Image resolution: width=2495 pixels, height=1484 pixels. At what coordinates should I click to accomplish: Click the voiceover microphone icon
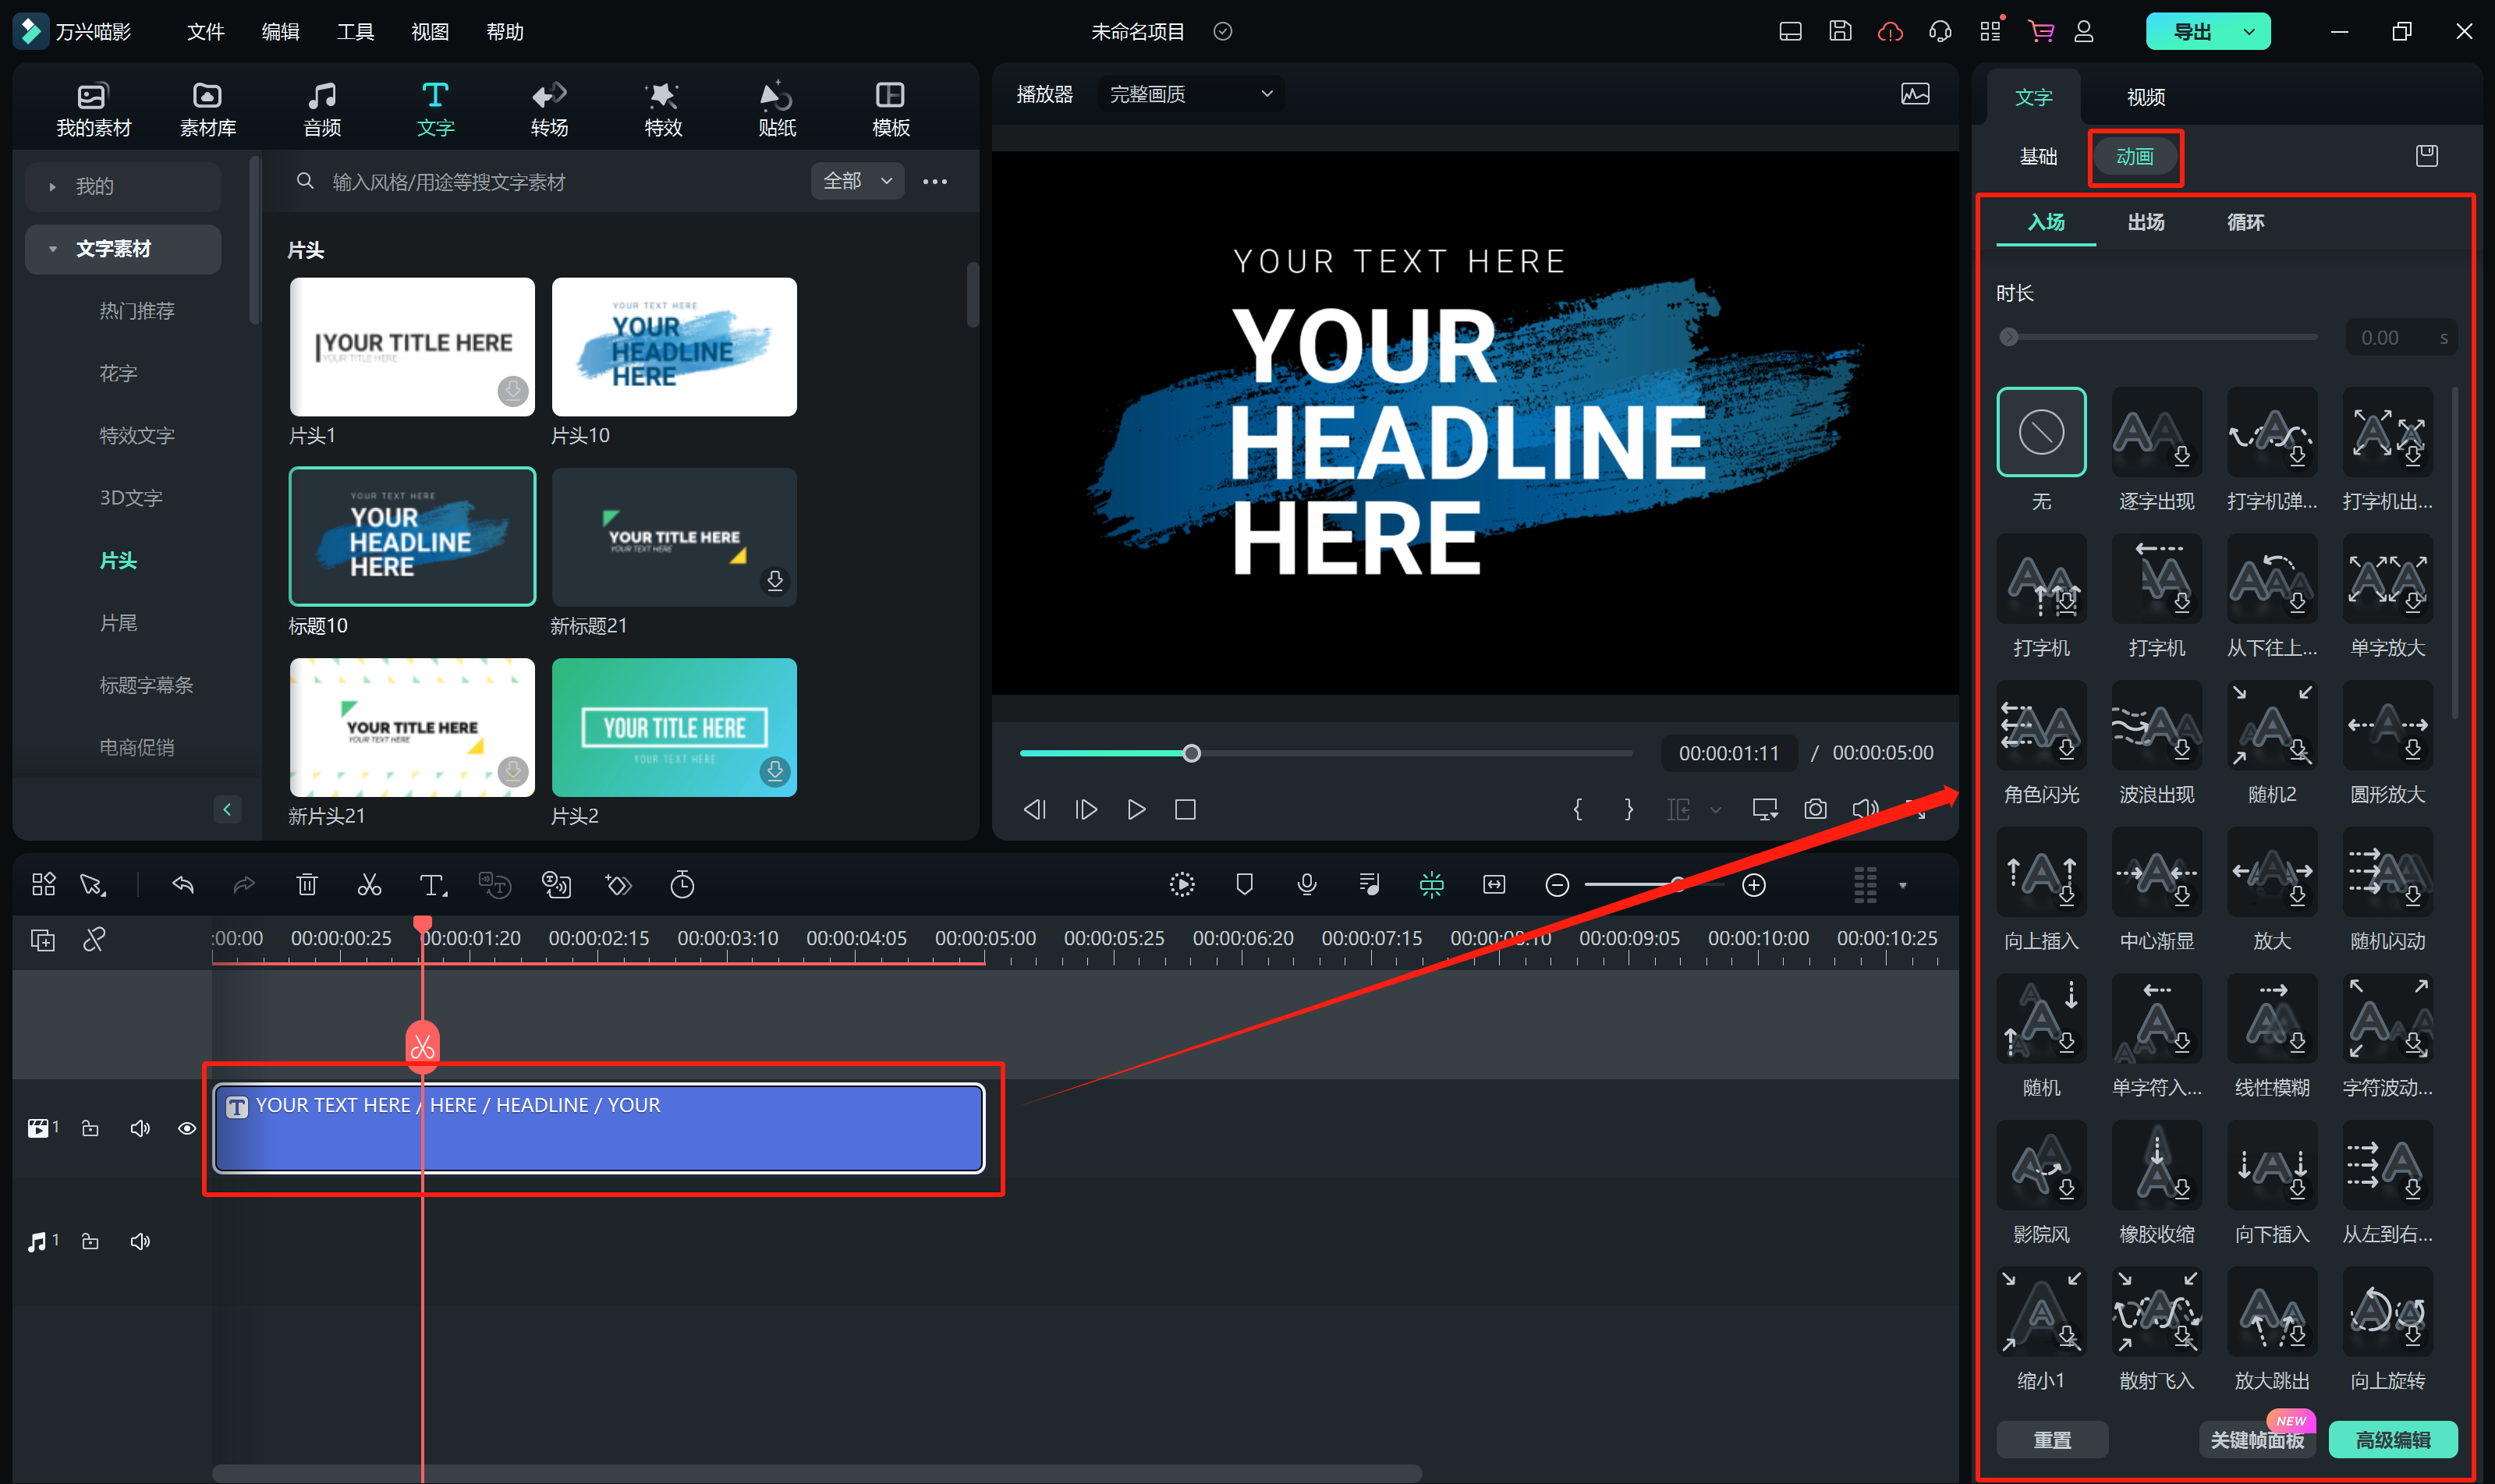coord(1306,884)
